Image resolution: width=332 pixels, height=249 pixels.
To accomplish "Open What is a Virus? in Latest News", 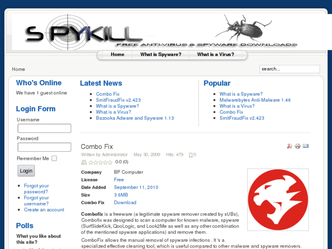I will 114,112.
